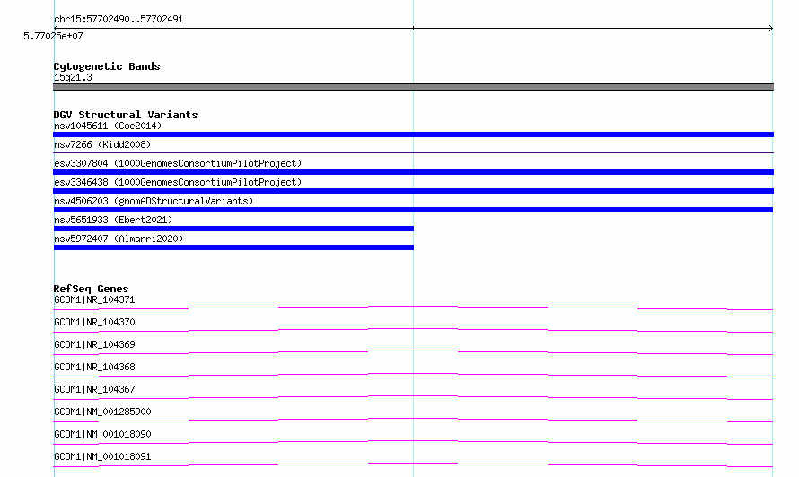Open variant nsv5651933 (Ebert2021) label
The height and width of the screenshot is (477, 799).
pyautogui.click(x=113, y=220)
